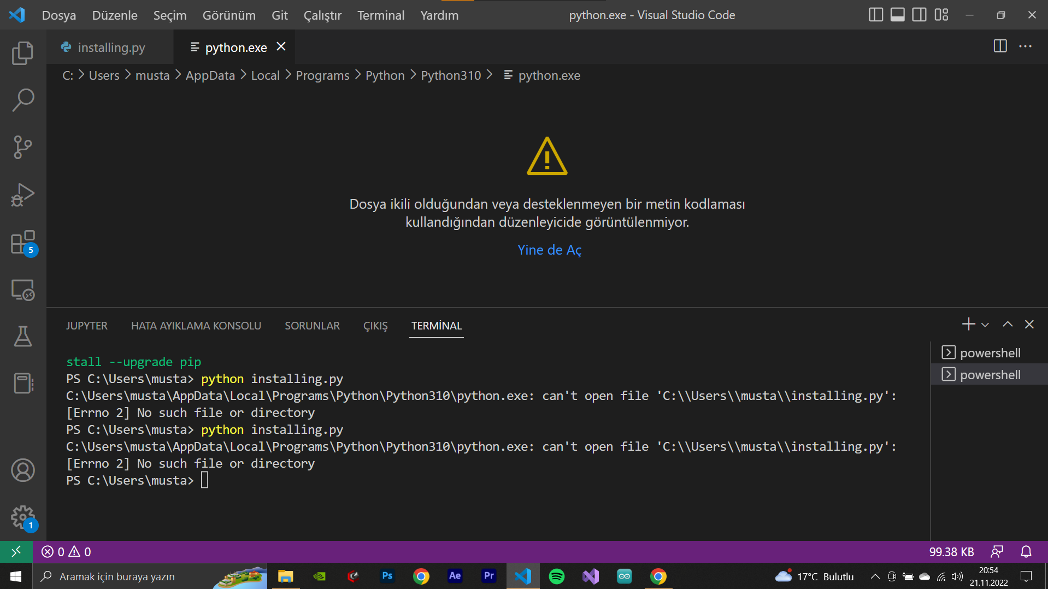Open the Görünüm menu
The image size is (1048, 589).
(x=229, y=15)
